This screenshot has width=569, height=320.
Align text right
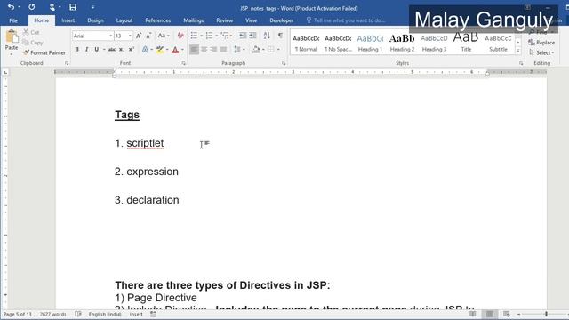click(x=213, y=50)
